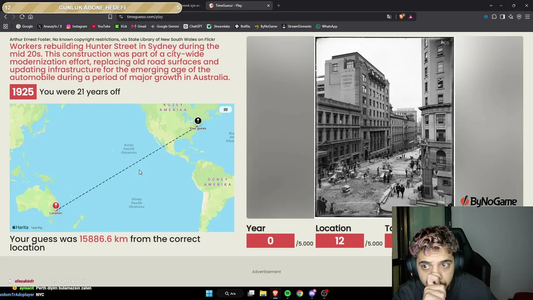Open the browser home page icon

[30, 17]
